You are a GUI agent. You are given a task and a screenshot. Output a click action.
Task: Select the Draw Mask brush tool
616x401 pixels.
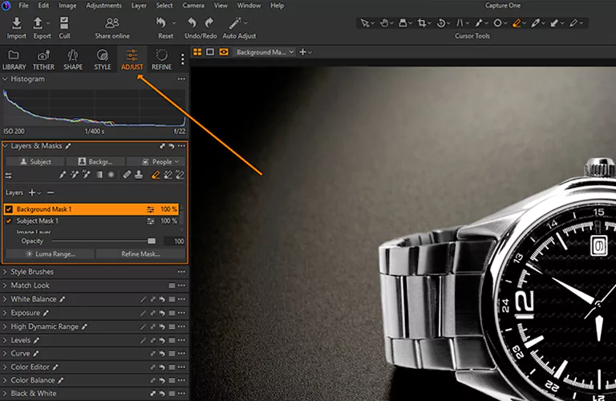tap(63, 175)
